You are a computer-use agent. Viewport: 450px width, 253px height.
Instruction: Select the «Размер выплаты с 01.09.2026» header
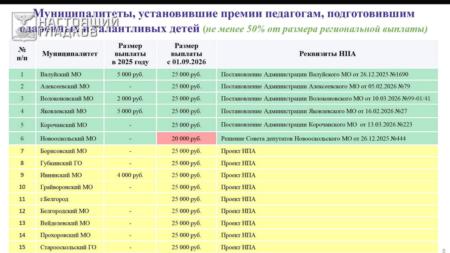click(186, 54)
